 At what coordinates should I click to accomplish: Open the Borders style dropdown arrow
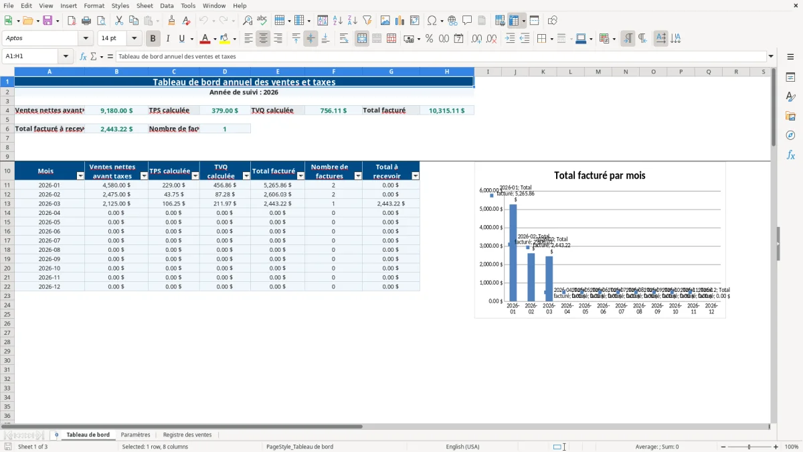(x=551, y=39)
